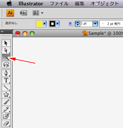Click the stroke weight stepper arrows
This screenshot has width=123, height=128.
click(x=78, y=24)
